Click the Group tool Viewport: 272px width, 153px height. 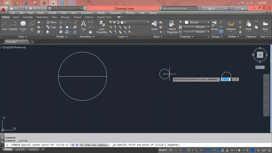(214, 25)
